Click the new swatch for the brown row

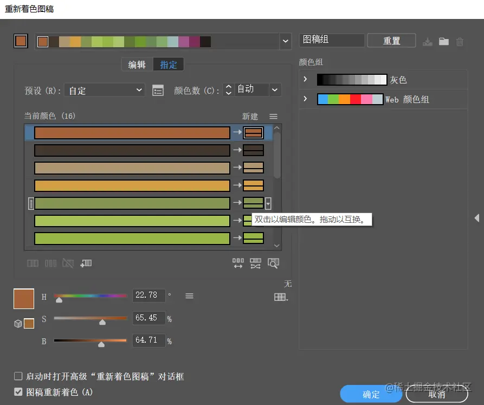tap(254, 133)
